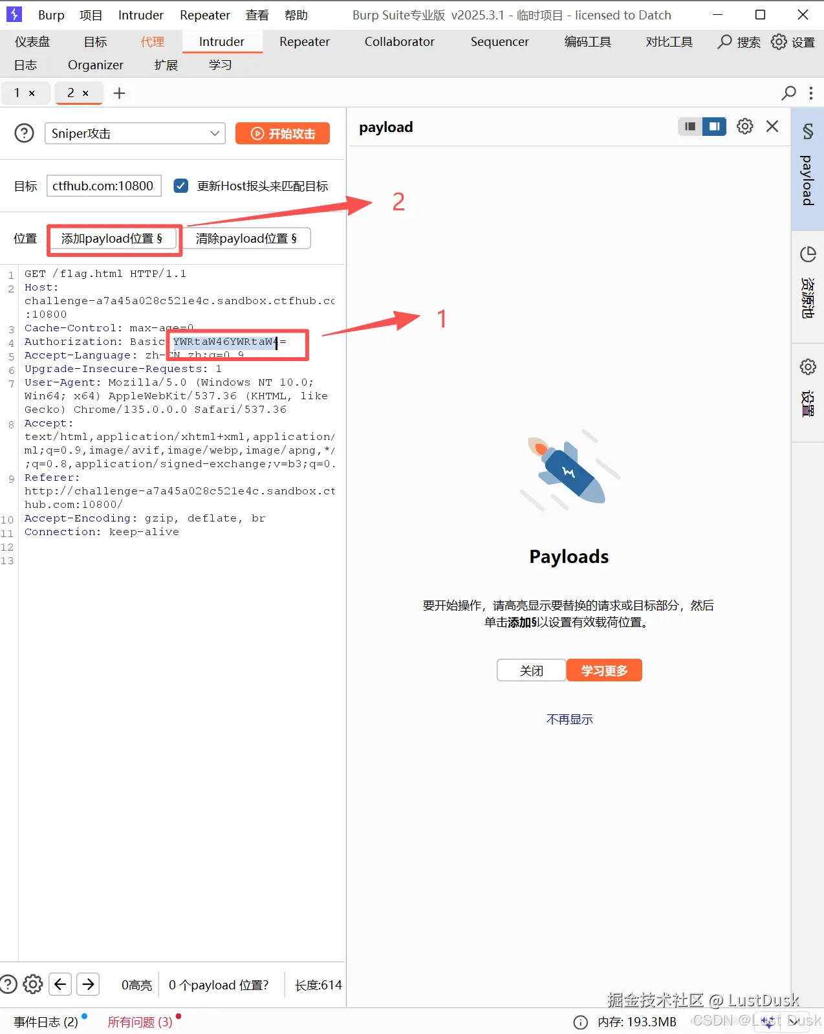The width and height of the screenshot is (824, 1034).
Task: Select Intruder sub-tab 1
Action: (17, 93)
